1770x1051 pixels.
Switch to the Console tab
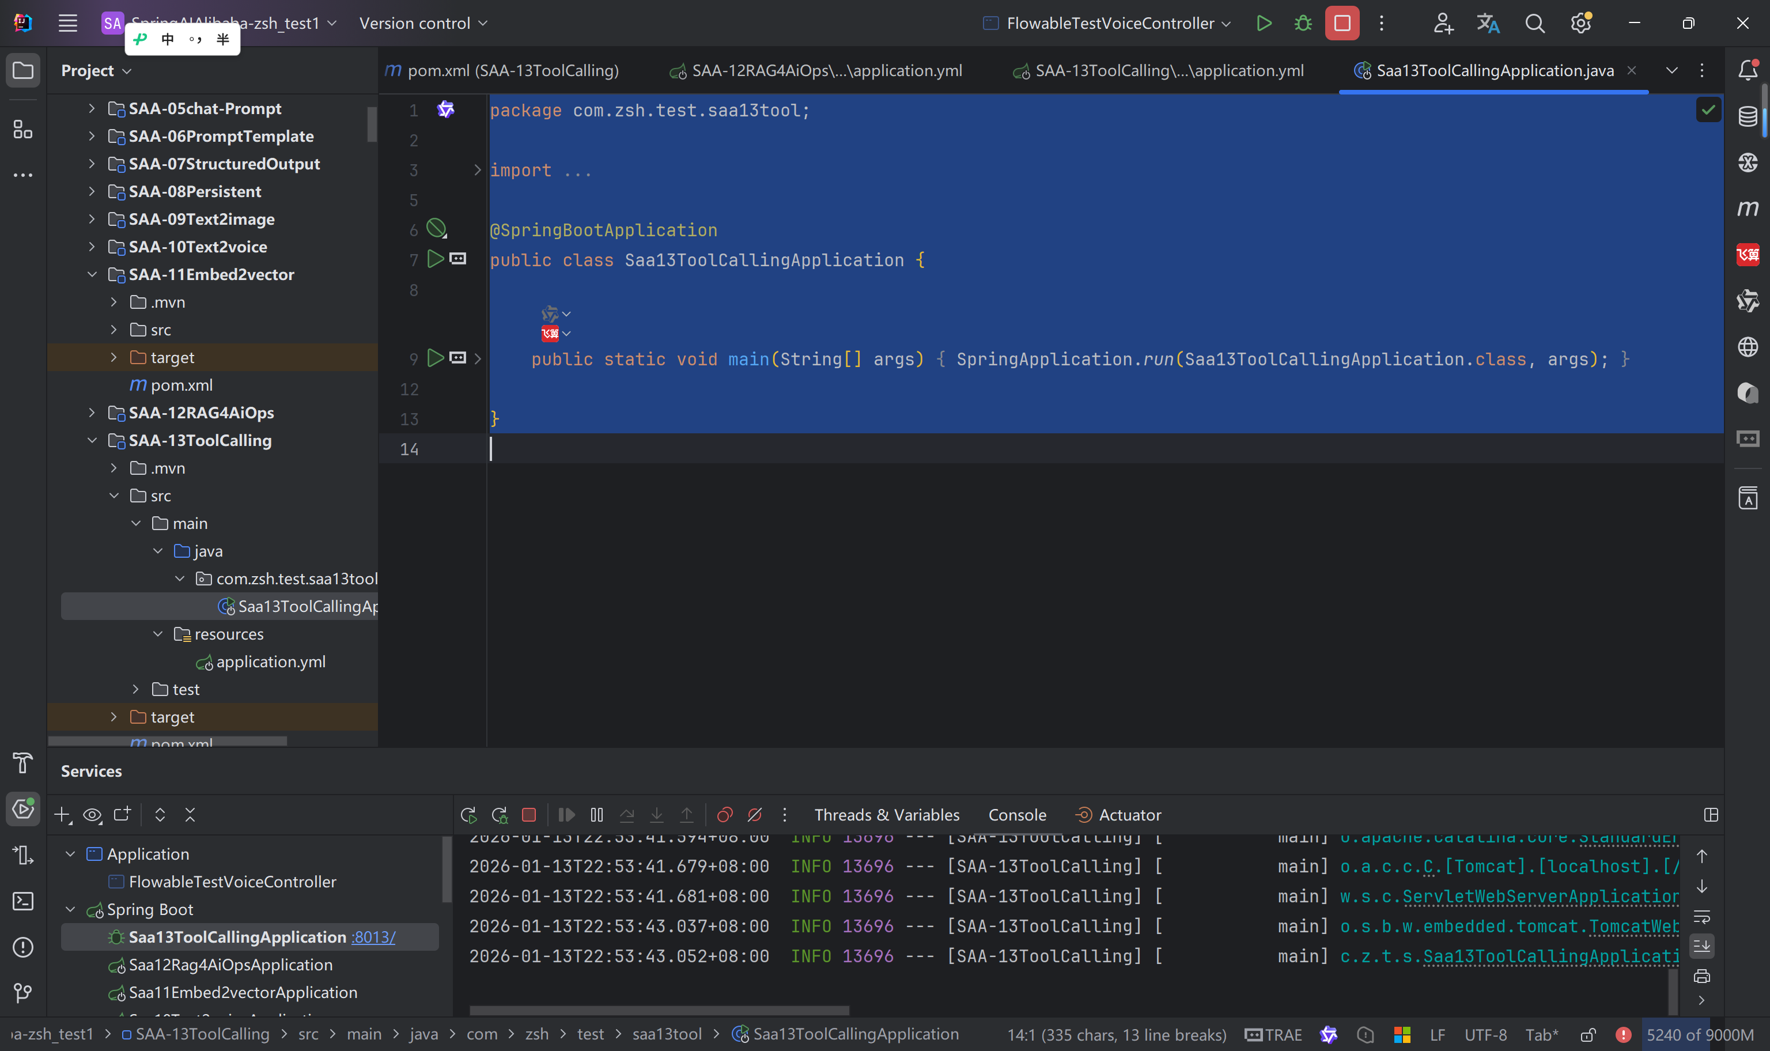(1017, 815)
